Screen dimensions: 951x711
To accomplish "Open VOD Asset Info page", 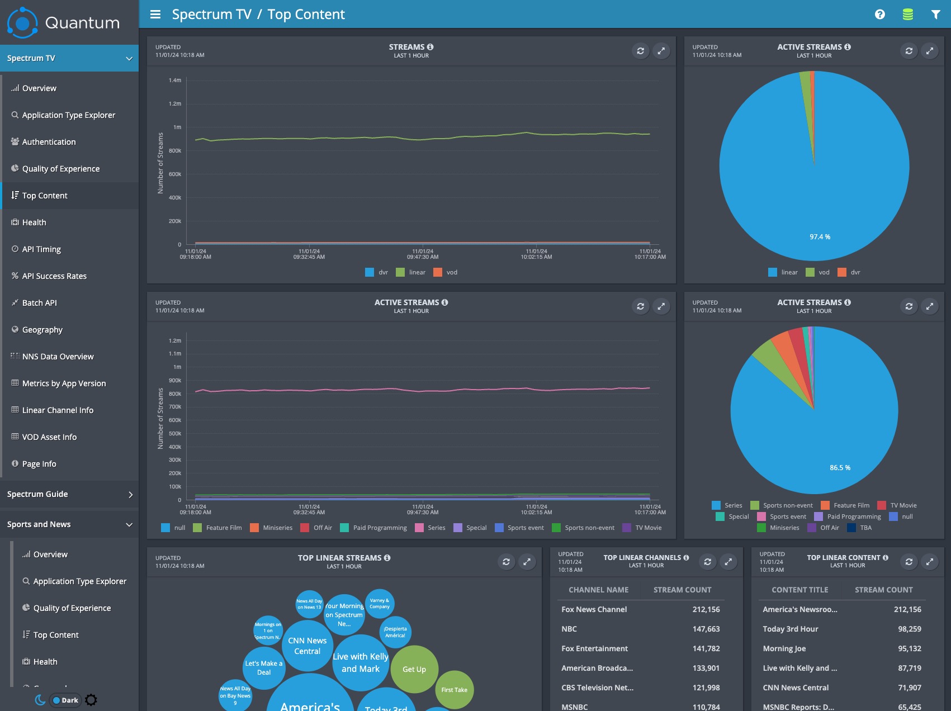I will tap(70, 437).
